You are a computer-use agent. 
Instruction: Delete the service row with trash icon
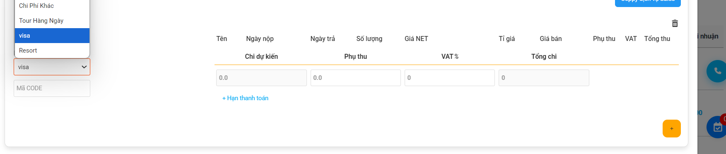click(x=675, y=24)
